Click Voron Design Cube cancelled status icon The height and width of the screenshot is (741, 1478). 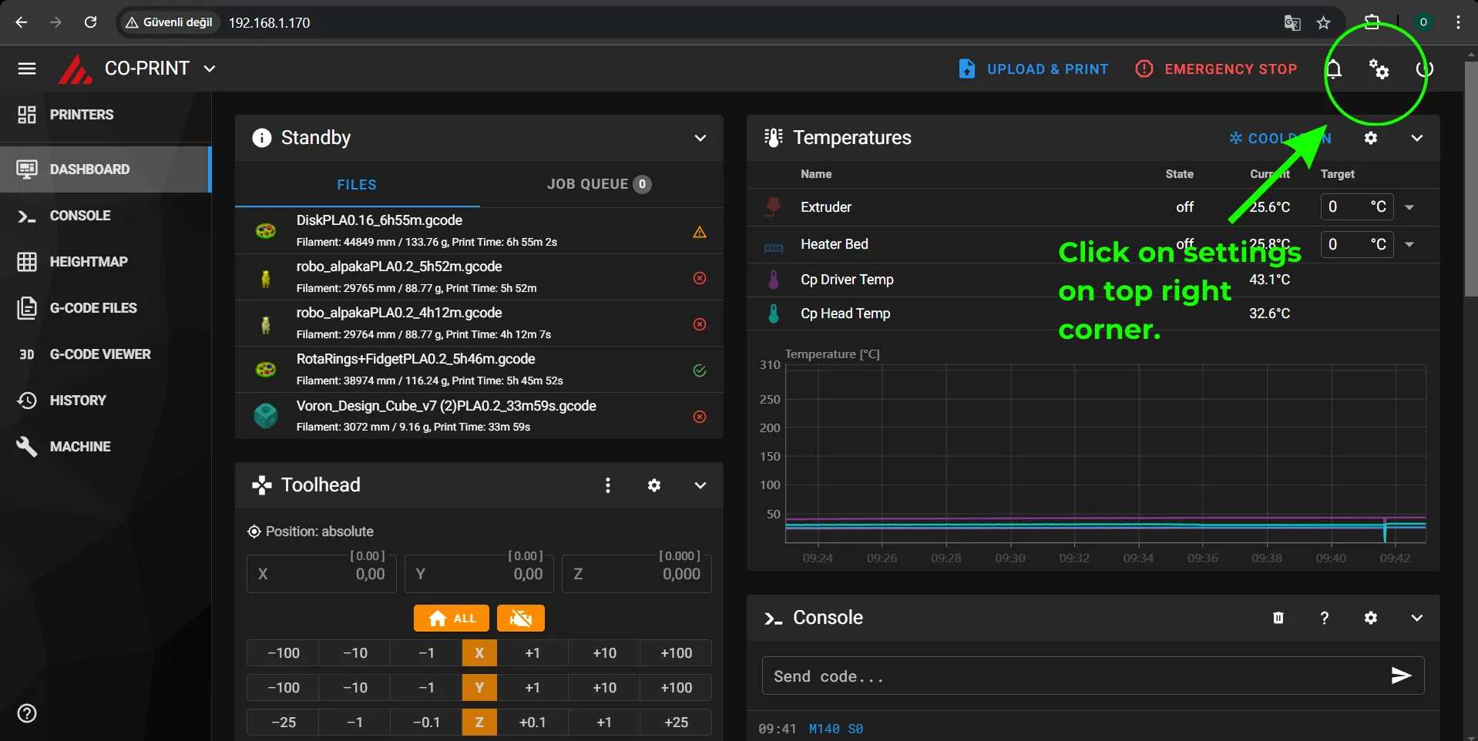point(700,417)
